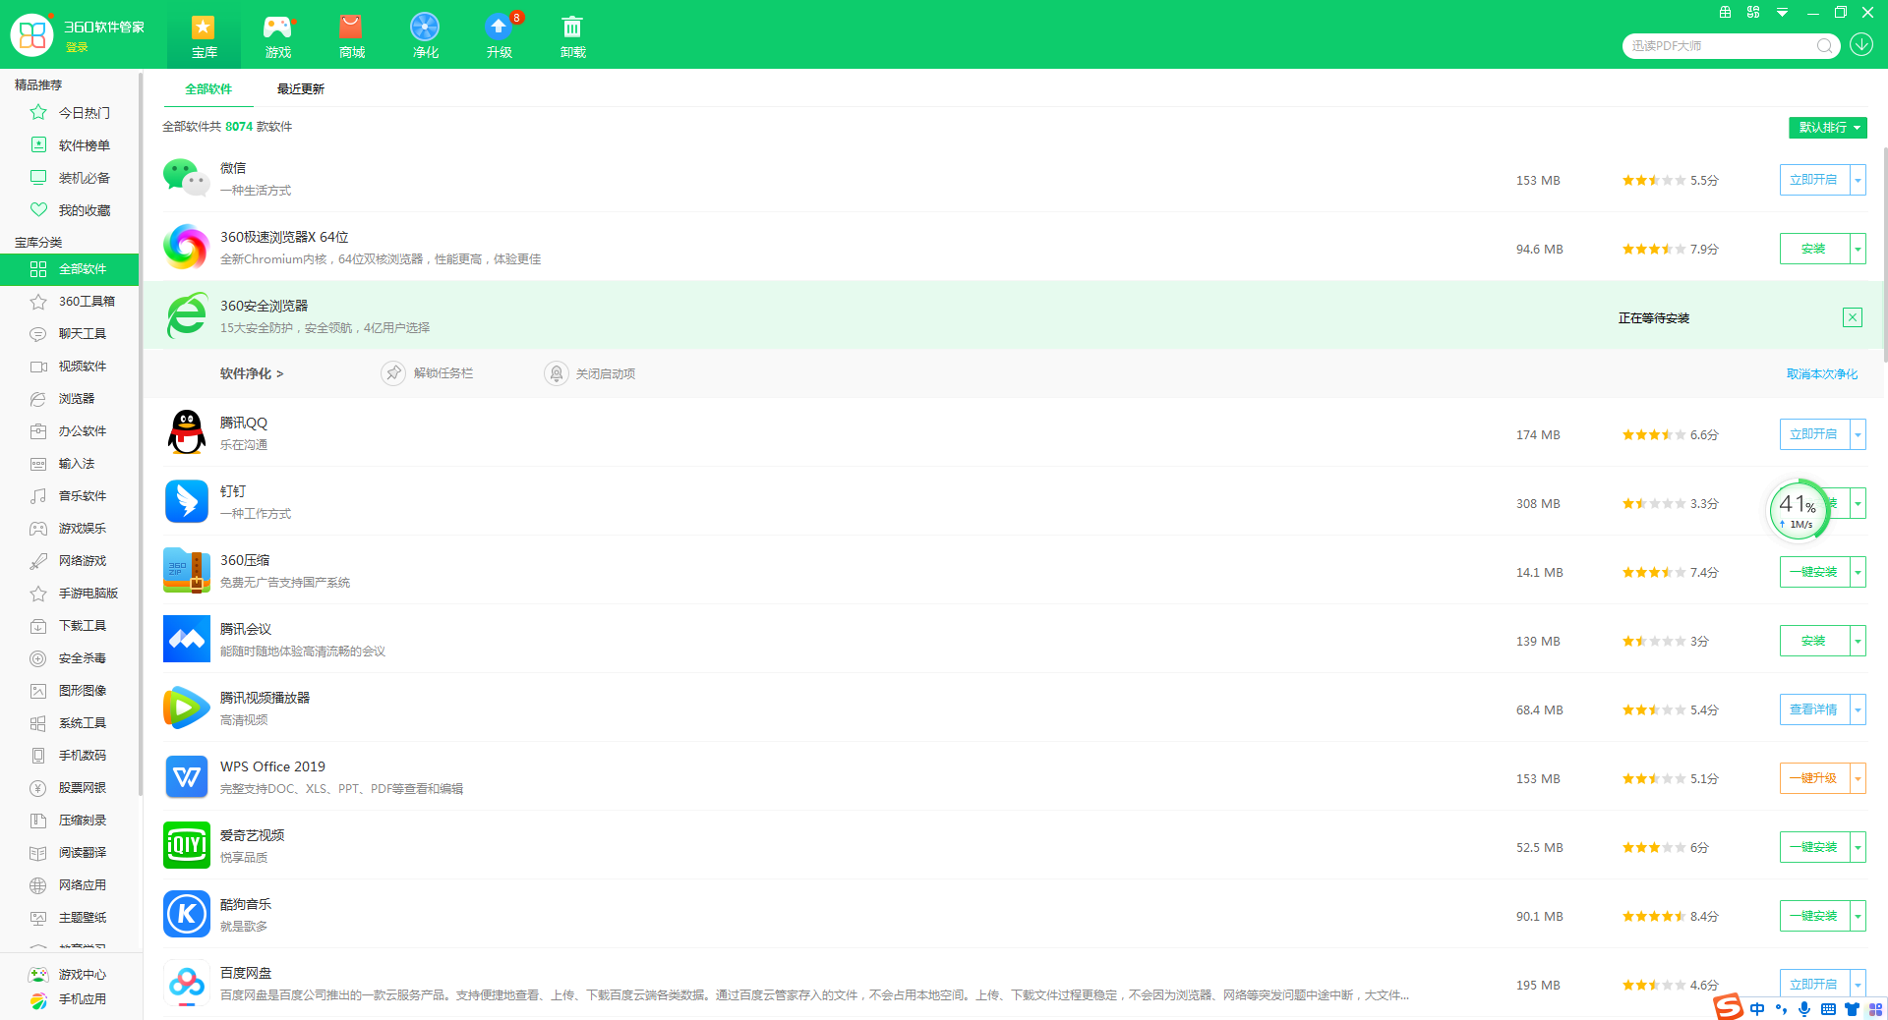Screen dimensions: 1888x1020
Task: Click 一键安装 for 爱奇艺视频
Action: [1814, 847]
